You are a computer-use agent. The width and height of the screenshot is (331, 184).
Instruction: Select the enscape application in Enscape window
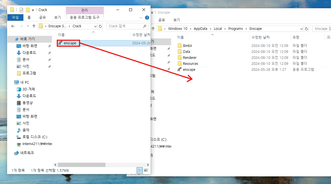pos(189,70)
